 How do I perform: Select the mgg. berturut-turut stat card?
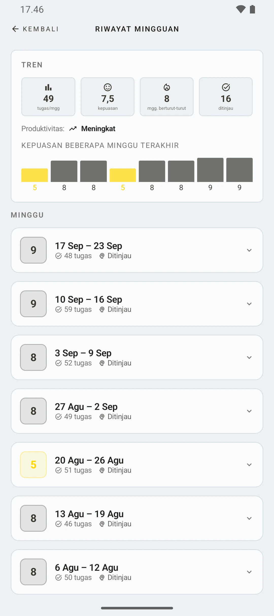coord(167,97)
